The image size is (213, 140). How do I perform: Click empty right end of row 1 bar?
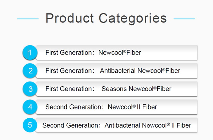pyautogui.click(x=170, y=52)
